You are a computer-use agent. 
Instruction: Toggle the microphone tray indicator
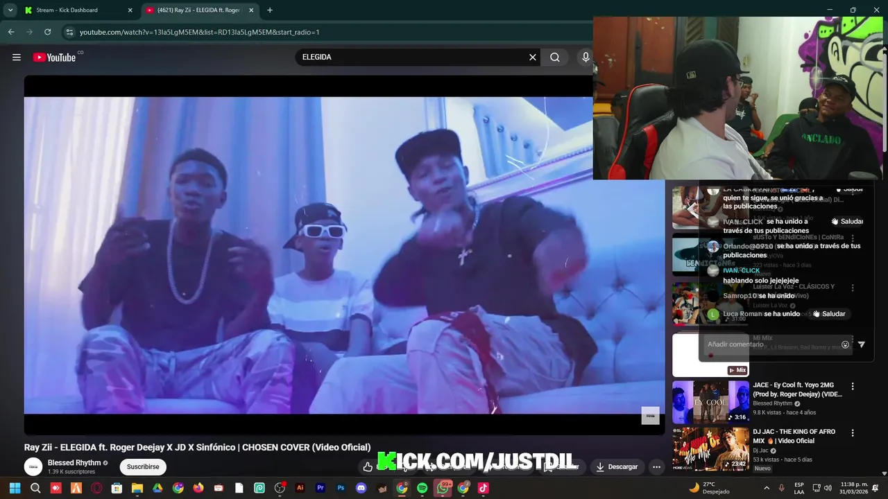point(782,488)
